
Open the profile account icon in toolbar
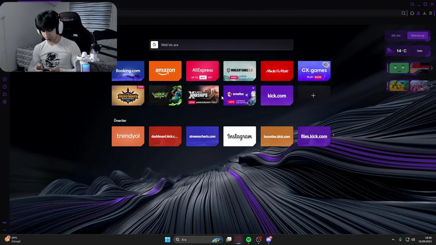click(x=418, y=13)
